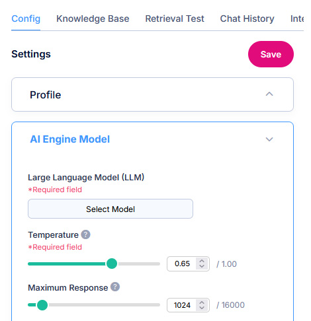
Task: Collapse the AI Engine Model chevron
Action: click(269, 139)
